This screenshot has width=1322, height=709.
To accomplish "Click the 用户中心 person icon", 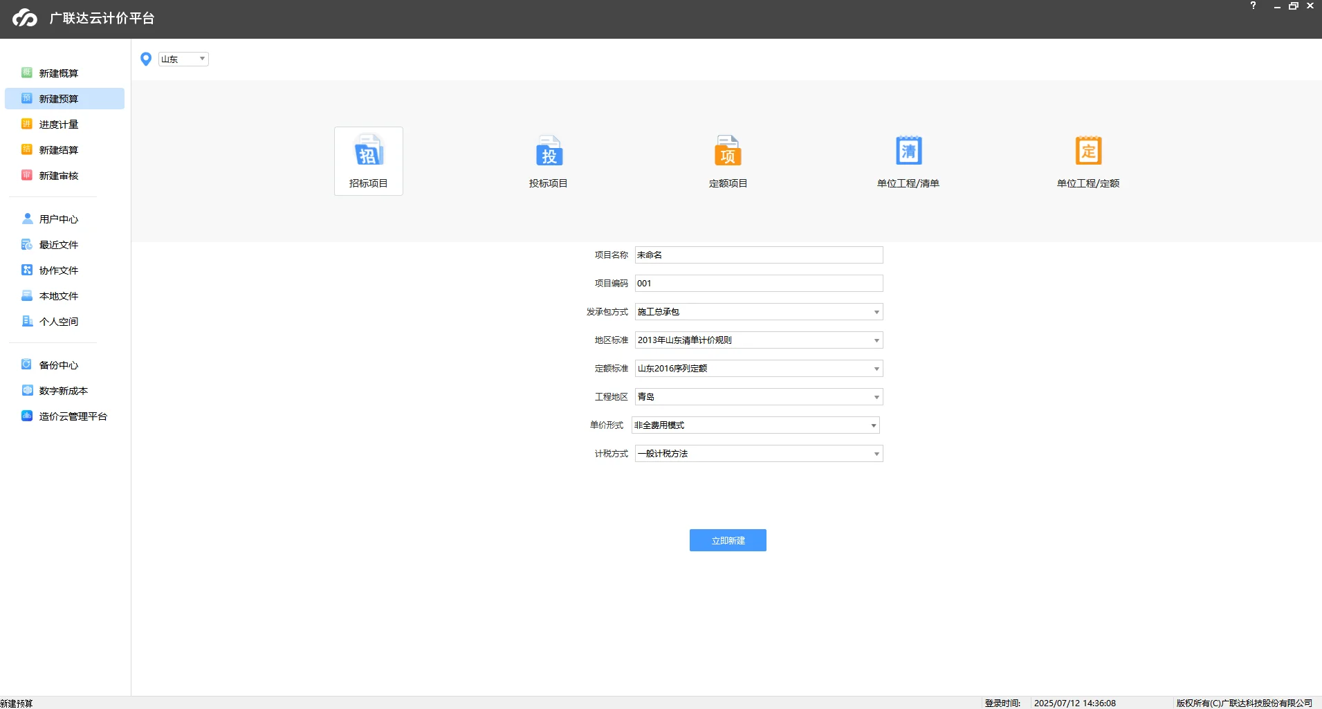I will tap(27, 219).
